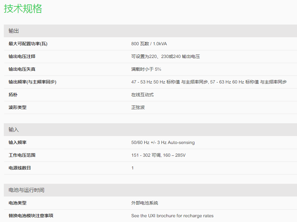297x222 pixels.
Task: Select the 最大可配置功率(瓦) row label
Action: click(28, 44)
